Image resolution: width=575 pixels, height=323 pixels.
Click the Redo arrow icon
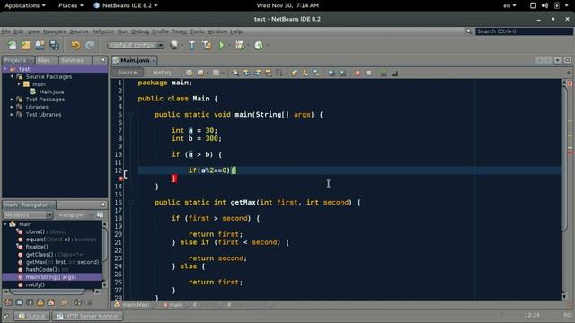click(90, 46)
